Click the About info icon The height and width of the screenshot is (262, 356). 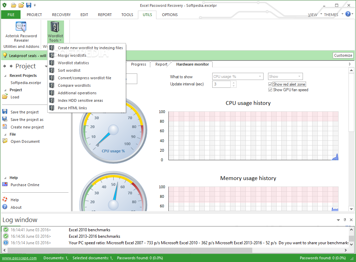(5, 207)
